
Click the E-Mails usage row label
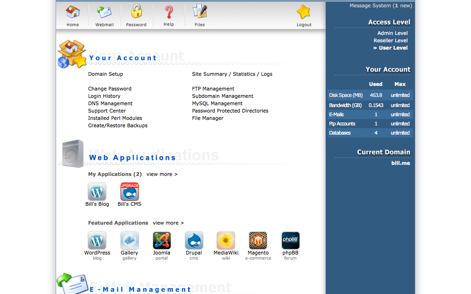(x=336, y=114)
